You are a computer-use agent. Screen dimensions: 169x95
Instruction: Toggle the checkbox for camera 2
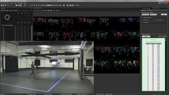pos(3,30)
